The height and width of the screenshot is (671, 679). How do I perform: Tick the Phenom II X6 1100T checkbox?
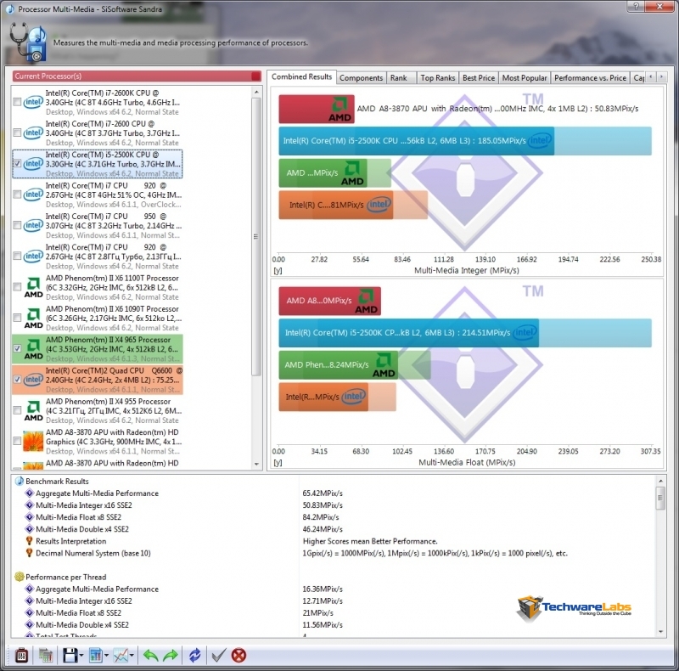point(17,287)
